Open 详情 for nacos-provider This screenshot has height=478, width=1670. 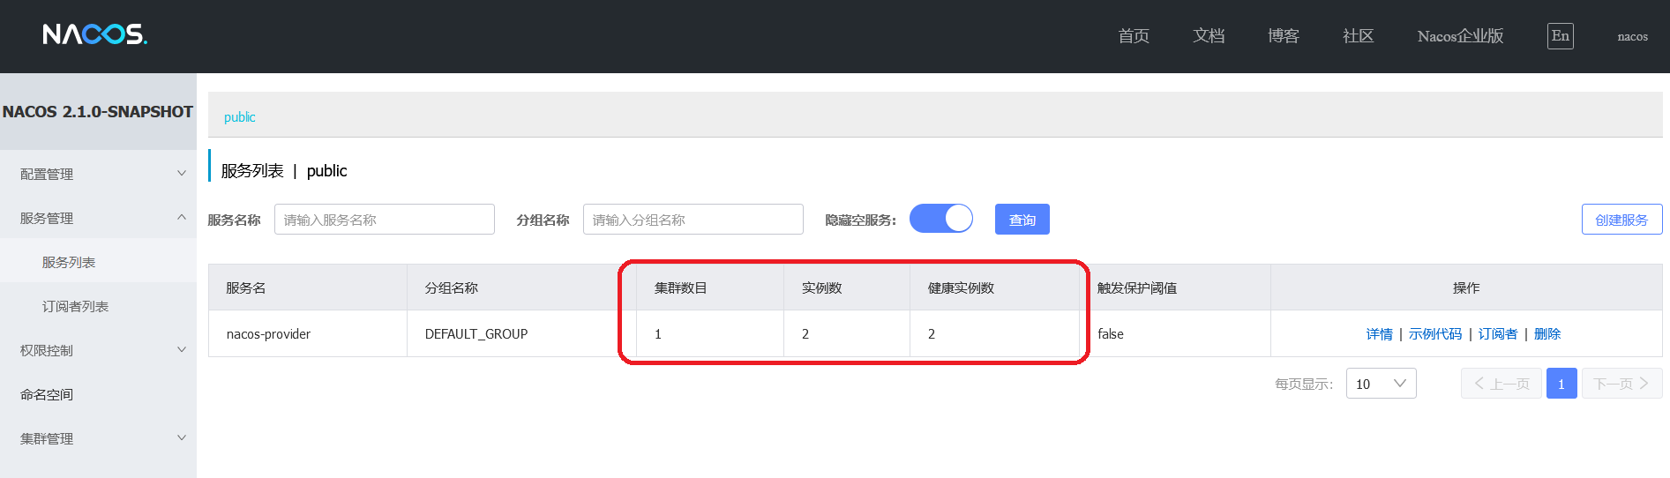1379,333
